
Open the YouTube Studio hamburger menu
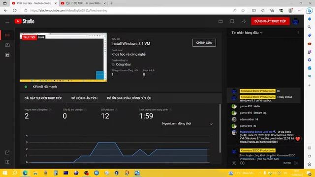click(x=7, y=21)
